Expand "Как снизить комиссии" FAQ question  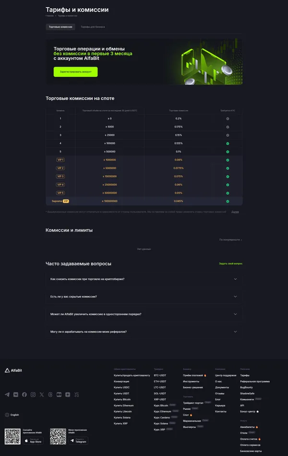tap(144, 279)
